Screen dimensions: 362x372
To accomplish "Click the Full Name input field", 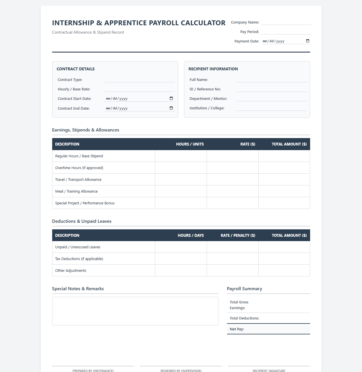I will [271, 80].
